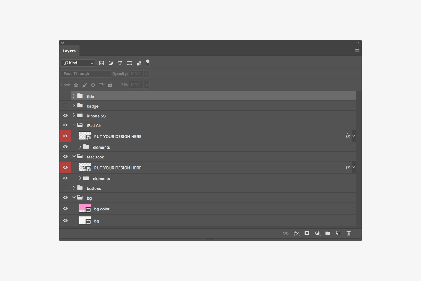This screenshot has width=421, height=281.
Task: Toggle visibility of the bg group
Action: [65, 197]
